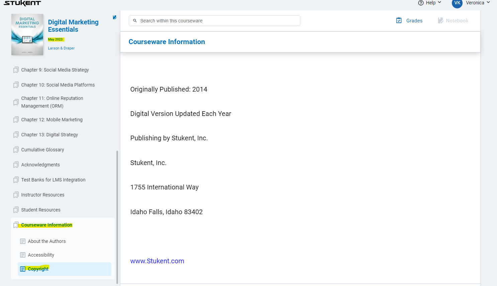
Task: Open Chapter 9: Social Media Strategy
Action: 55,70
